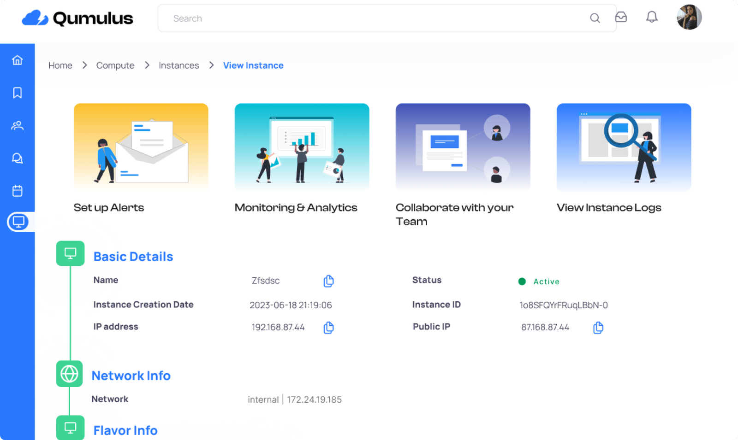Collapse the Network Info section
This screenshot has width=738, height=440.
(x=131, y=375)
